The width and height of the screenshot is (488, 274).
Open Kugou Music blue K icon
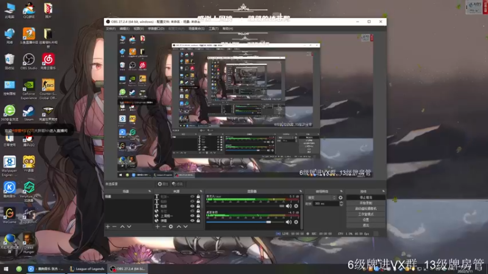tap(10, 189)
